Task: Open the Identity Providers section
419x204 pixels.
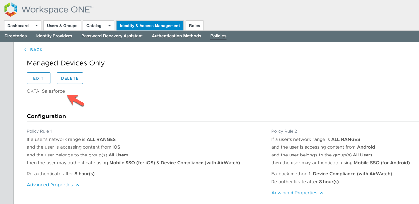Action: (54, 36)
